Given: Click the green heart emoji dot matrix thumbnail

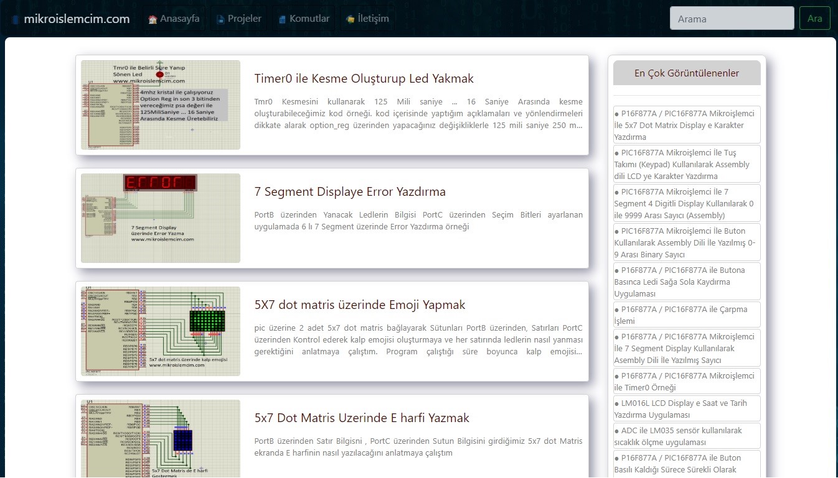Looking at the screenshot, I should pyautogui.click(x=161, y=331).
